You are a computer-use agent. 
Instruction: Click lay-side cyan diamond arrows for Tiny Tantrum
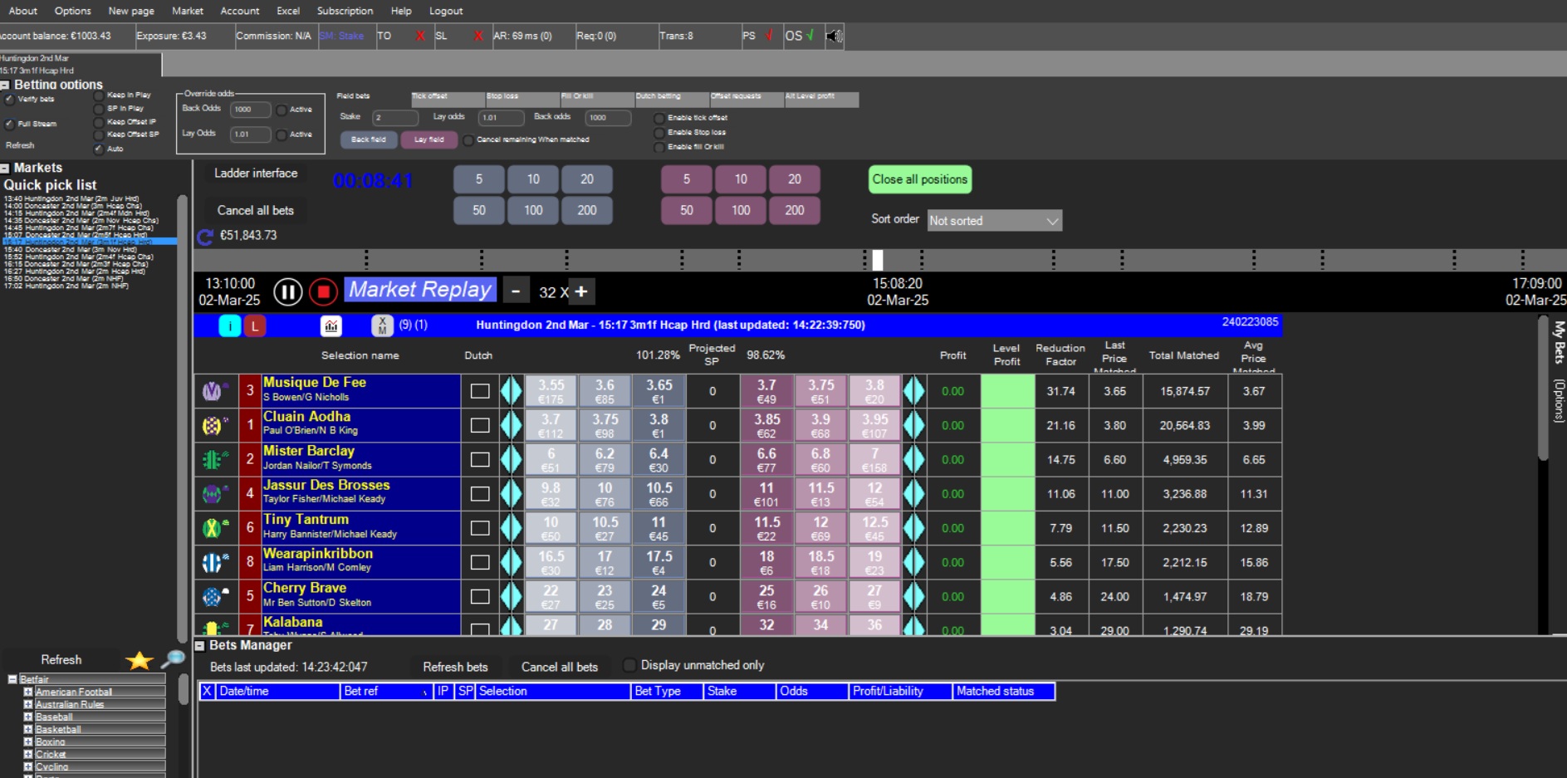[913, 528]
